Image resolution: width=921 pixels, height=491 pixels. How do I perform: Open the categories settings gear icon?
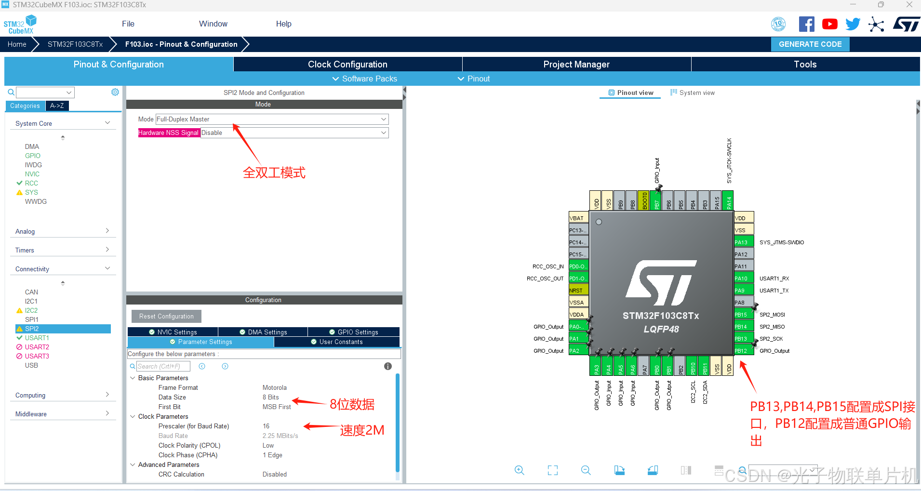point(115,92)
